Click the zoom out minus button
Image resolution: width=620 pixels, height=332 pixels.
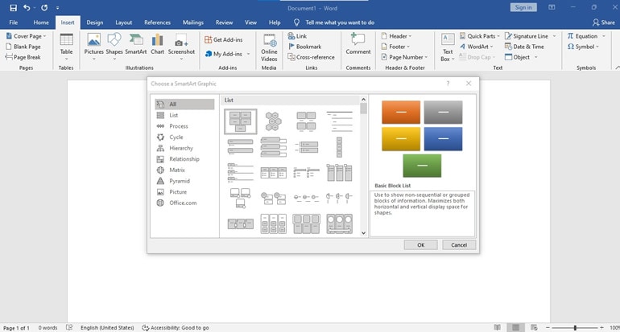[x=548, y=328]
